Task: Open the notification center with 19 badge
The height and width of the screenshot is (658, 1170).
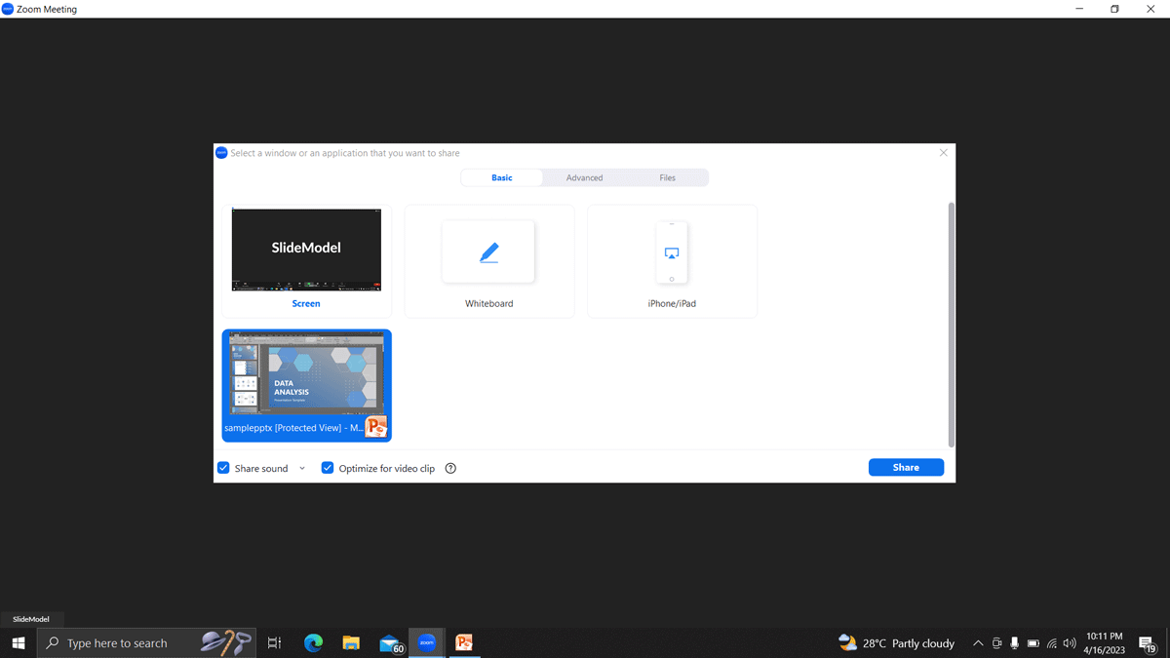Action: [x=1149, y=644]
